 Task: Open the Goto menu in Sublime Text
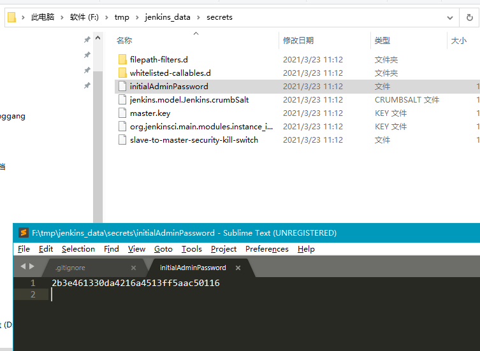(x=163, y=249)
